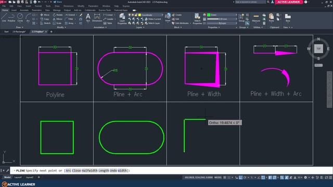Open the Dimension menu in the menu bar
333x187 pixels.
tap(68, 6)
